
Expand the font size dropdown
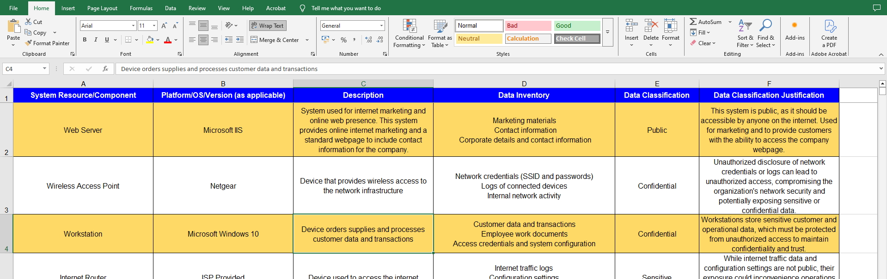click(154, 26)
